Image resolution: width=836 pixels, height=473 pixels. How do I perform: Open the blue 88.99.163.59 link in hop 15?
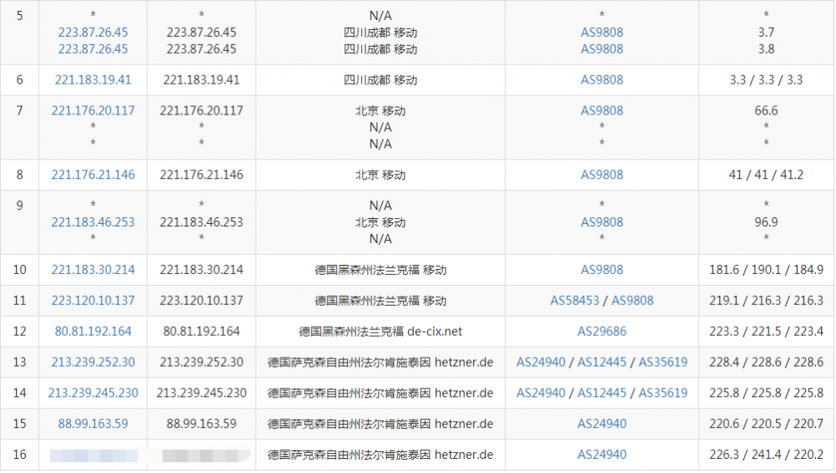point(93,425)
